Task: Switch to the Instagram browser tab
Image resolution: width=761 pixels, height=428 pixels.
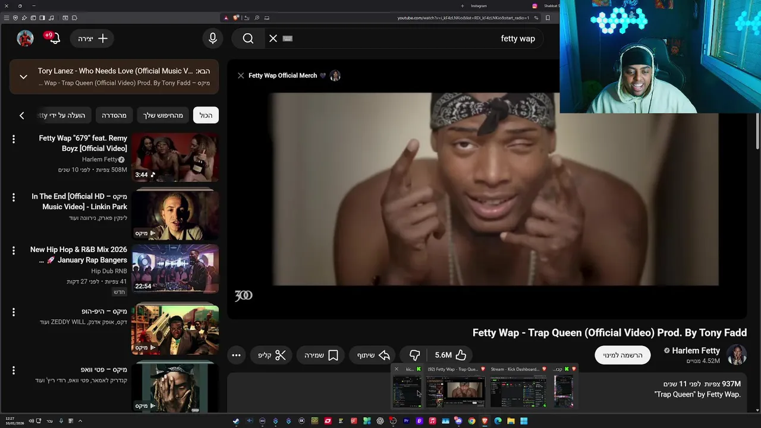Action: pos(479,6)
